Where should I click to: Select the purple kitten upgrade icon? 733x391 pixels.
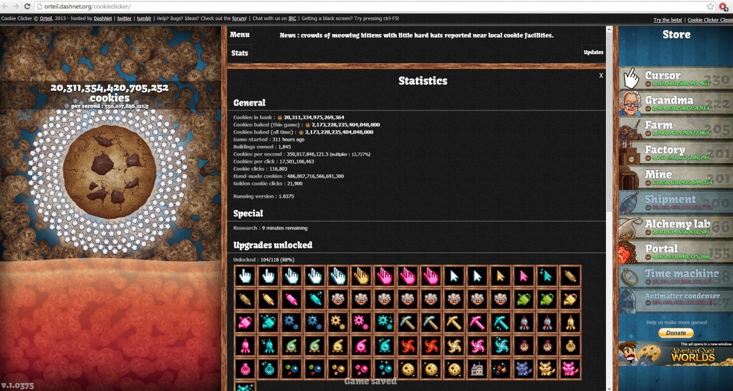click(x=523, y=368)
